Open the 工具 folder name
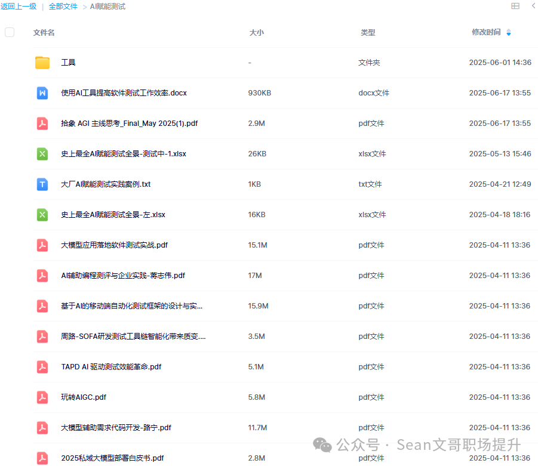This screenshot has height=466, width=538. (x=68, y=63)
